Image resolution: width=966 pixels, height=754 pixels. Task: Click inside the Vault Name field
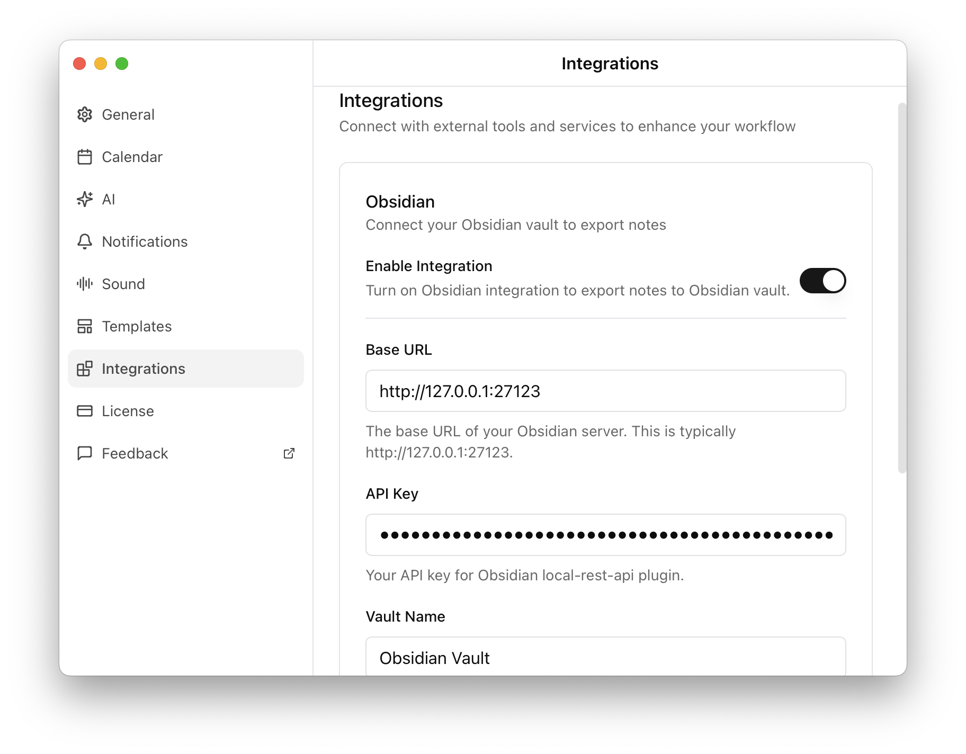point(605,658)
